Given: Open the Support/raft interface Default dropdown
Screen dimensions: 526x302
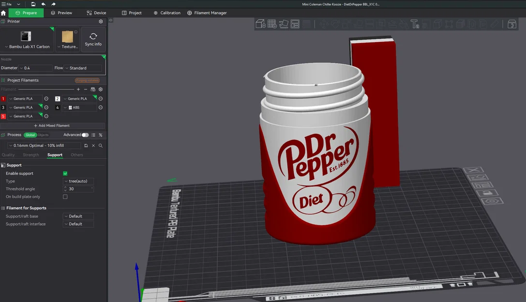Looking at the screenshot, I should [78, 224].
